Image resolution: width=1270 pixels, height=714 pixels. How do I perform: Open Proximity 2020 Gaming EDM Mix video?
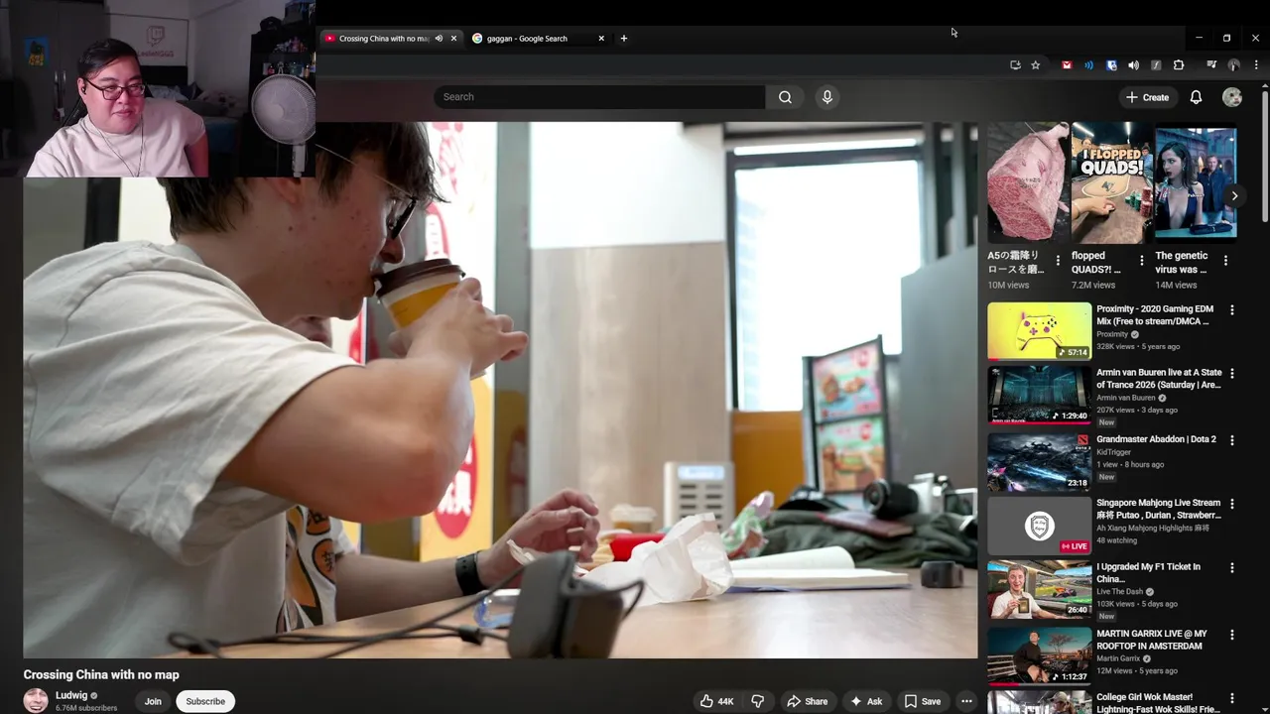coord(1155,315)
